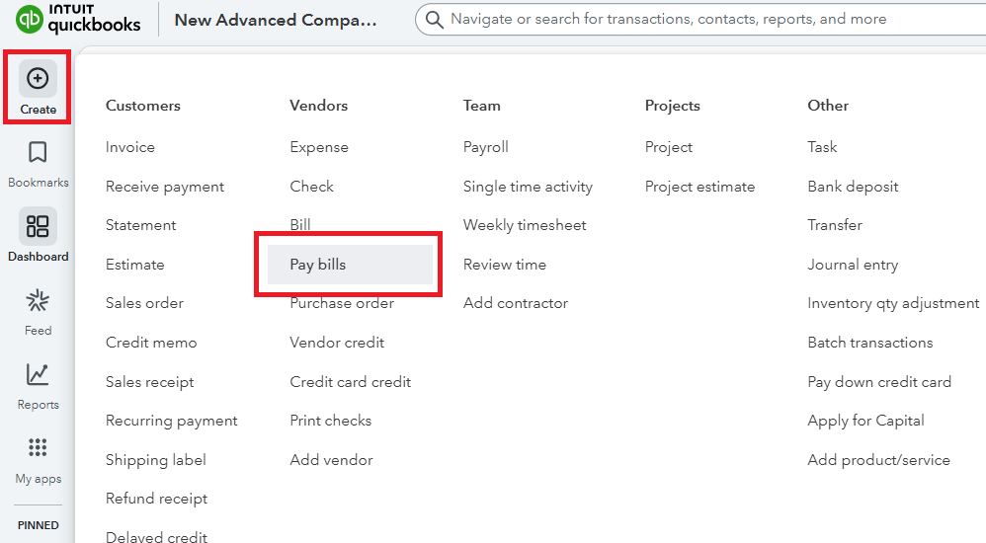This screenshot has height=543, width=986.
Task: Go to the Dashboard icon
Action: (38, 226)
